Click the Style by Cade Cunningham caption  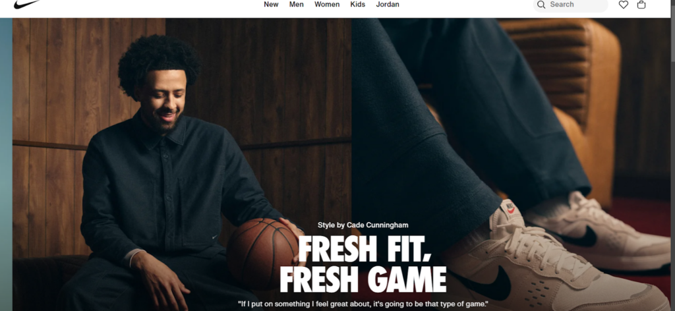(363, 225)
